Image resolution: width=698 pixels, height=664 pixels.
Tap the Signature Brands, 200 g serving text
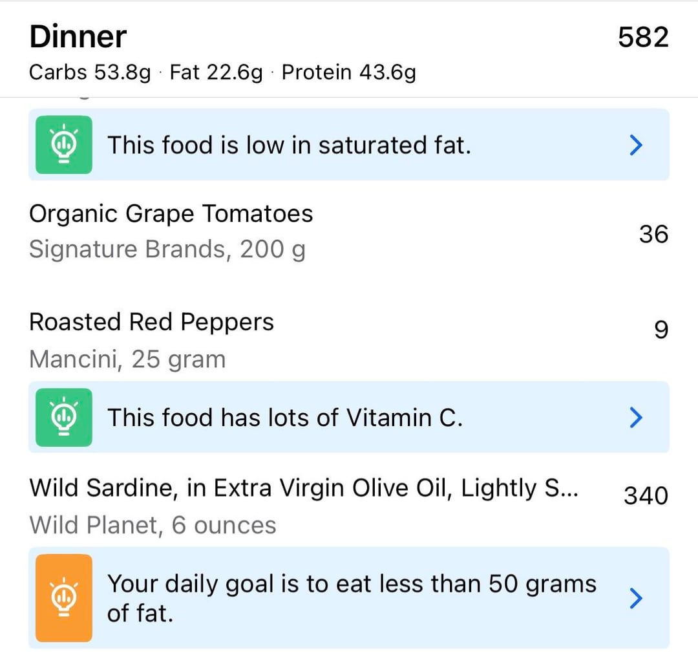[167, 250]
